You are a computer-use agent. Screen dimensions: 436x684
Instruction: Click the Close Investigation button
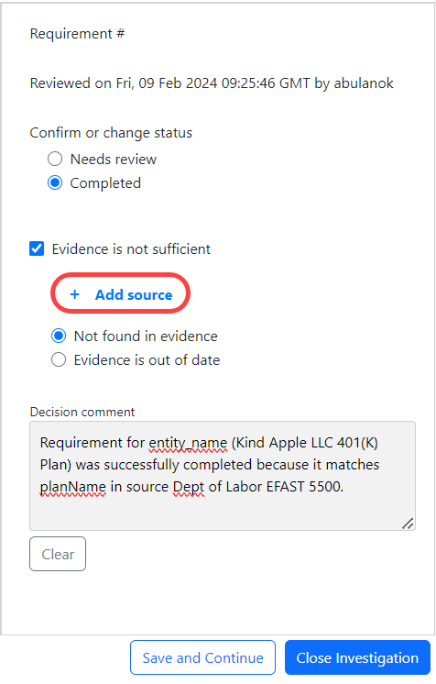pyautogui.click(x=357, y=657)
